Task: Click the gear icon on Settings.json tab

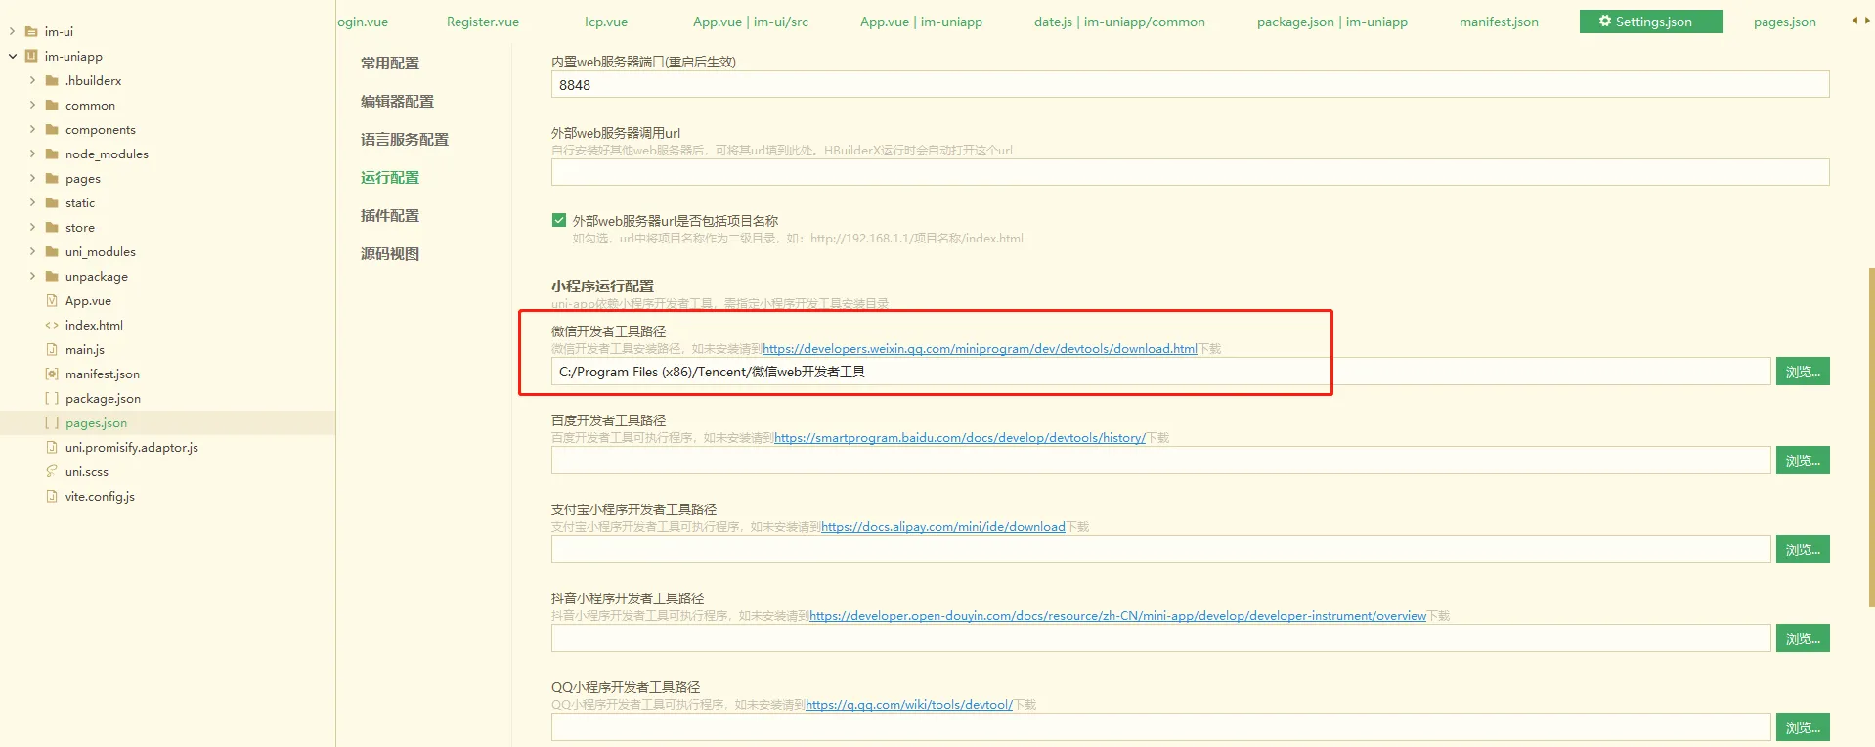Action: coord(1604,21)
